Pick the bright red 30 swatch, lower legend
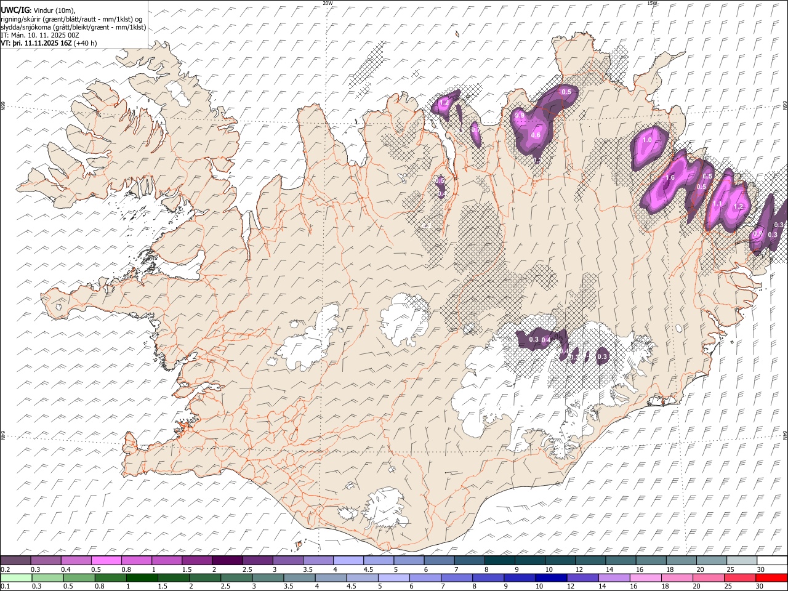The image size is (788, 591). 771,578
